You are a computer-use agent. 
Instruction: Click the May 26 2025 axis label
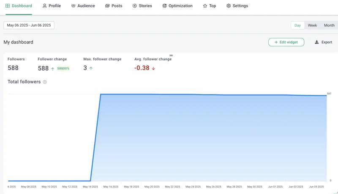point(214,187)
